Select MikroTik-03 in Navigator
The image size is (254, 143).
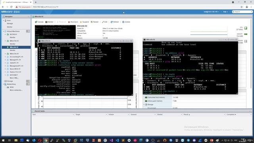click(14, 41)
